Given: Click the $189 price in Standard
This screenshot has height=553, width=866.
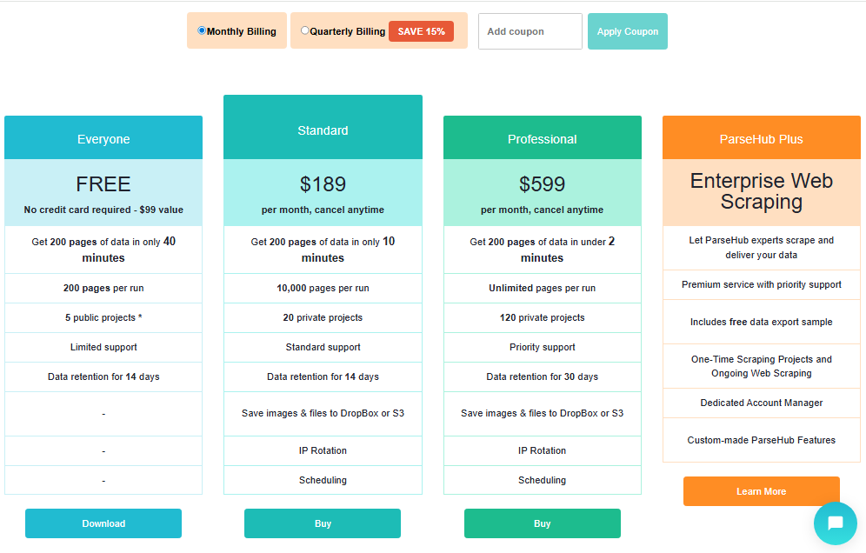Looking at the screenshot, I should (323, 184).
